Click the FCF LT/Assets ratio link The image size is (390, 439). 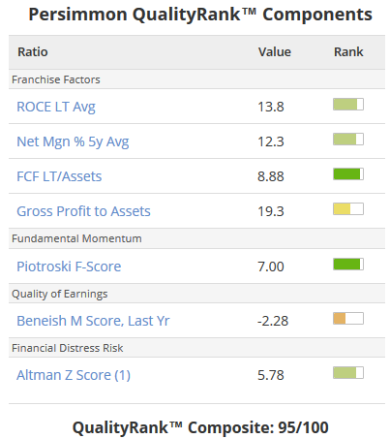tap(59, 176)
